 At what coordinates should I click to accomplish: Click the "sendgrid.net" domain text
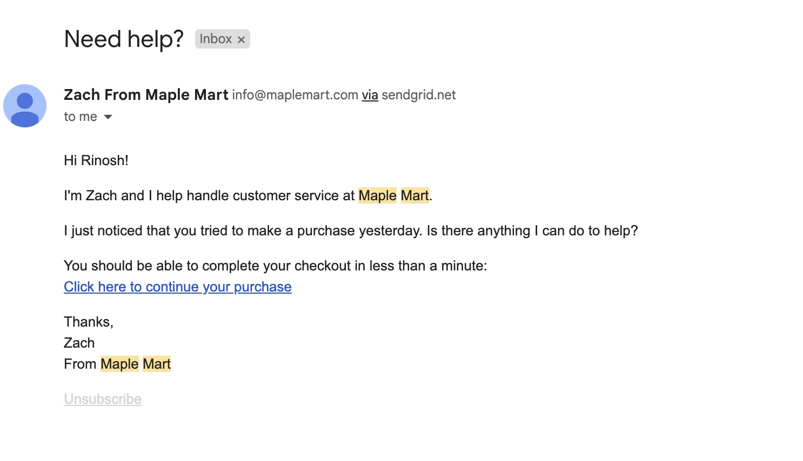point(419,95)
